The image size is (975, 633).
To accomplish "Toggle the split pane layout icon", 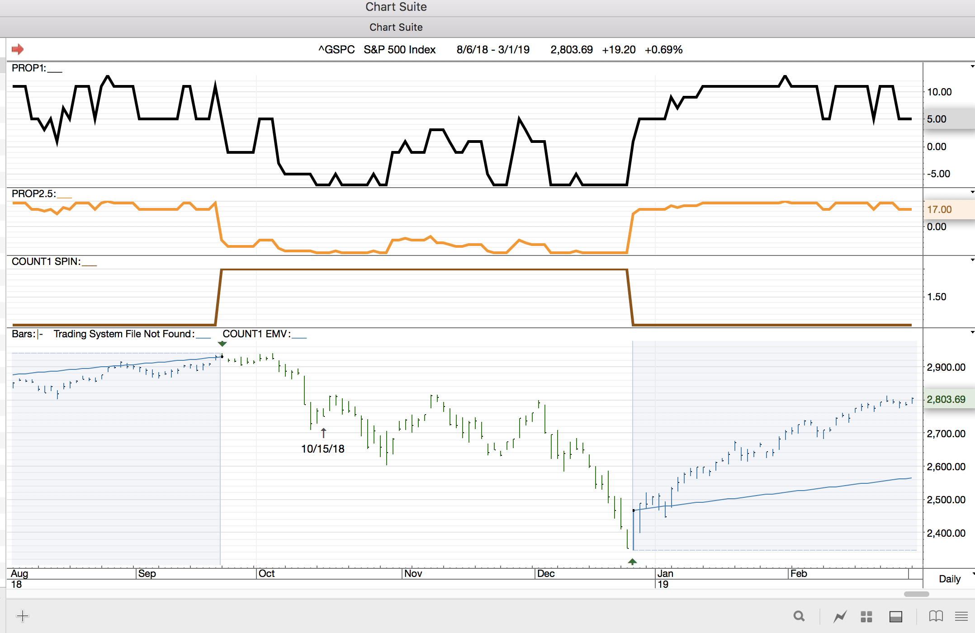I will [895, 616].
